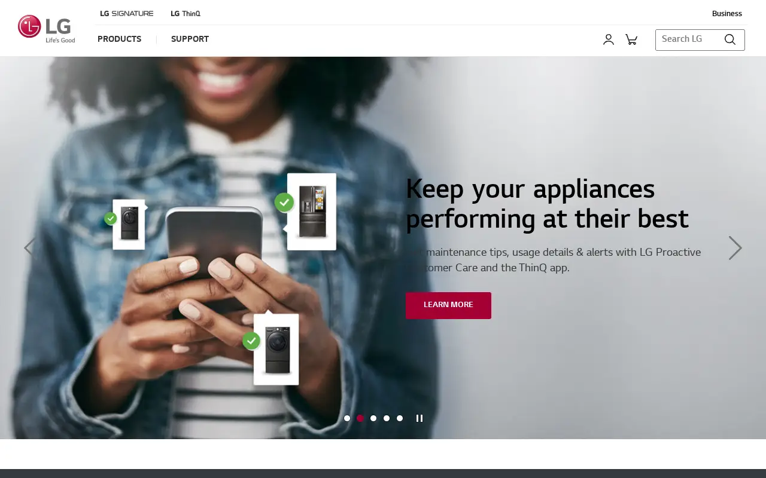Open the LG SIGNATURE brand link
Screen dimensions: 766x478
pos(127,13)
